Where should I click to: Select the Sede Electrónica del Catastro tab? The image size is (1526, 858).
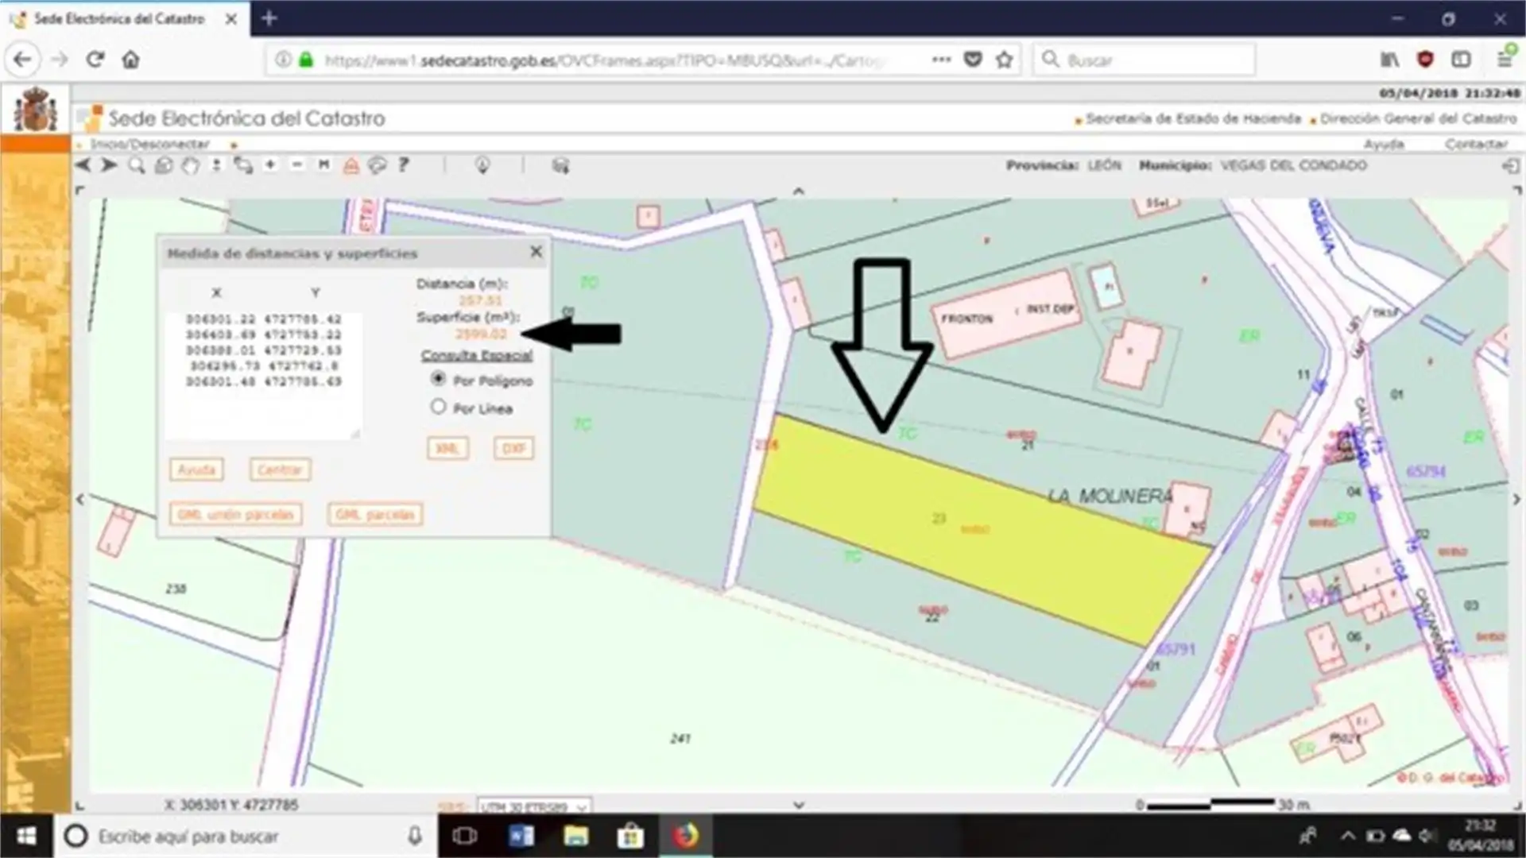[x=119, y=18]
